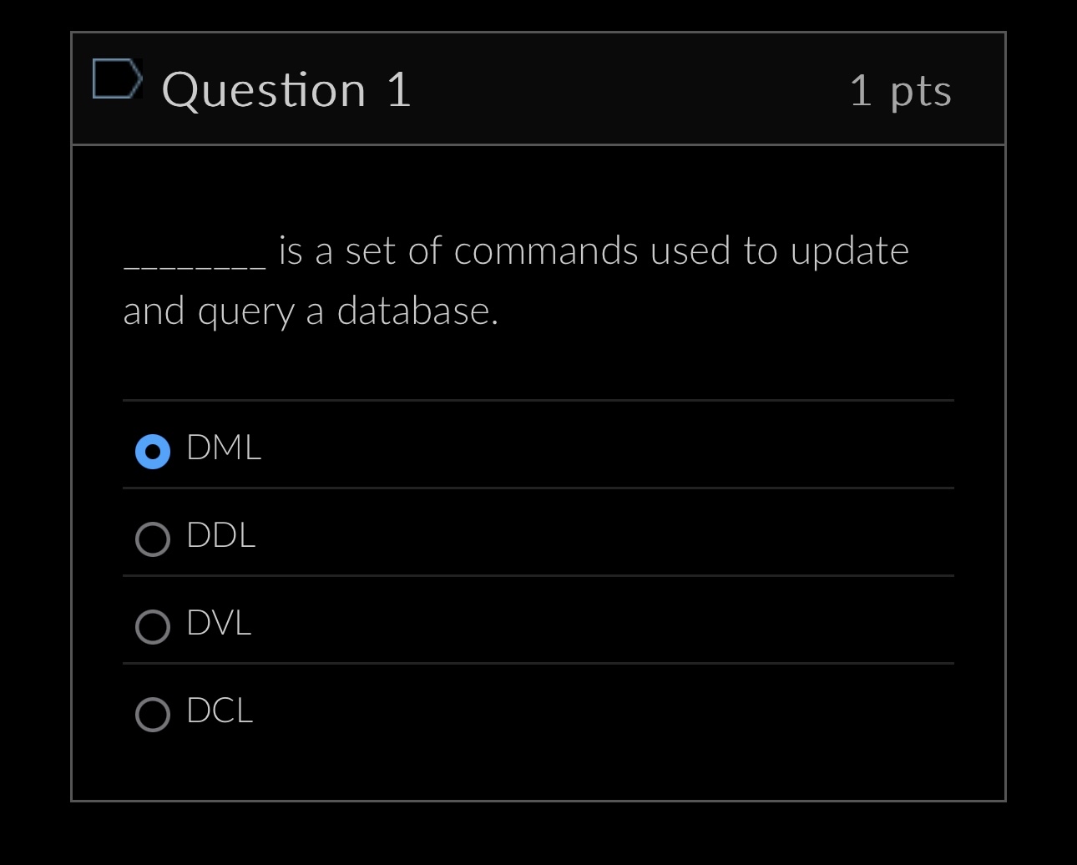Screen dimensions: 1077x865
Task: Bookmark this question using the pin icon
Action: (119, 81)
